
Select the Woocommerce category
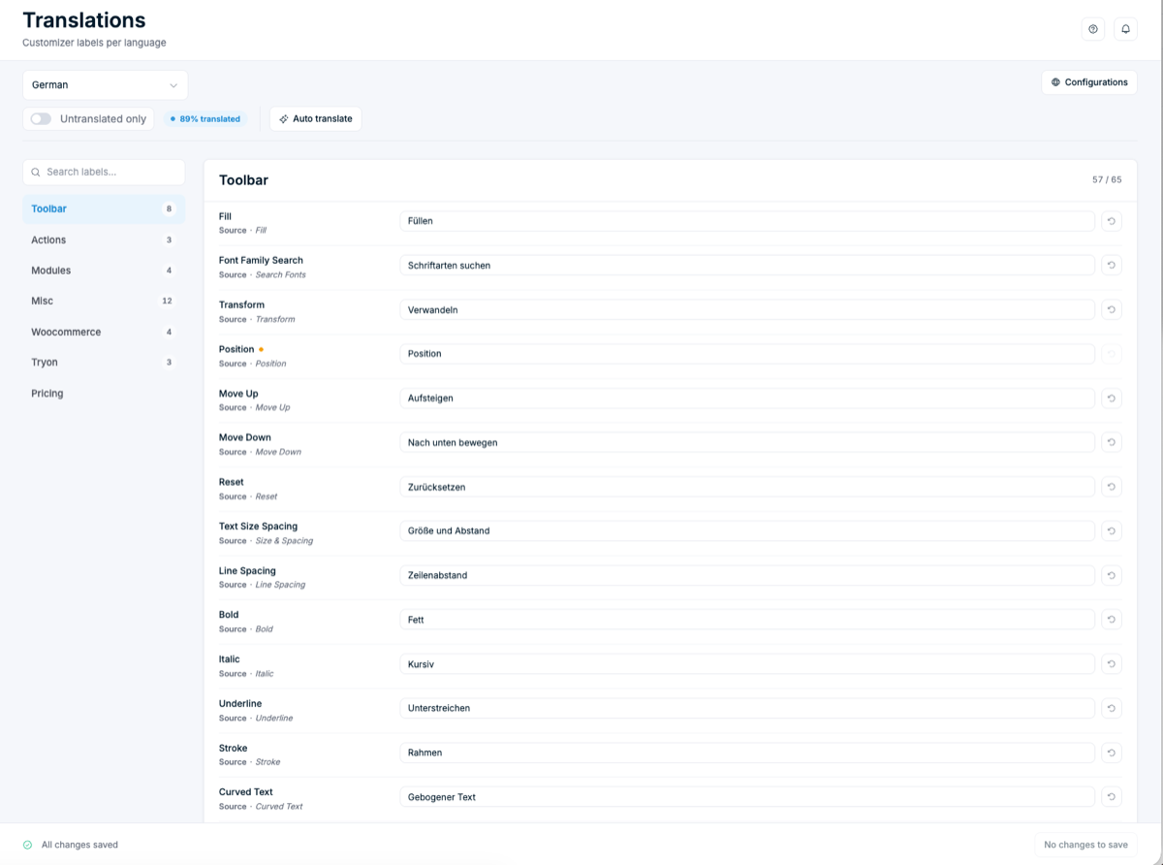104,332
